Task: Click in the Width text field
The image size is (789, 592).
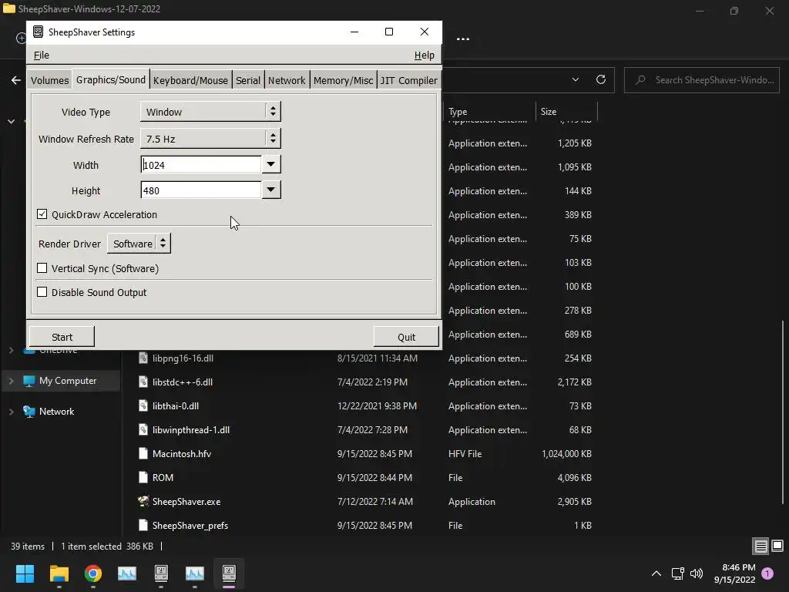Action: click(201, 165)
